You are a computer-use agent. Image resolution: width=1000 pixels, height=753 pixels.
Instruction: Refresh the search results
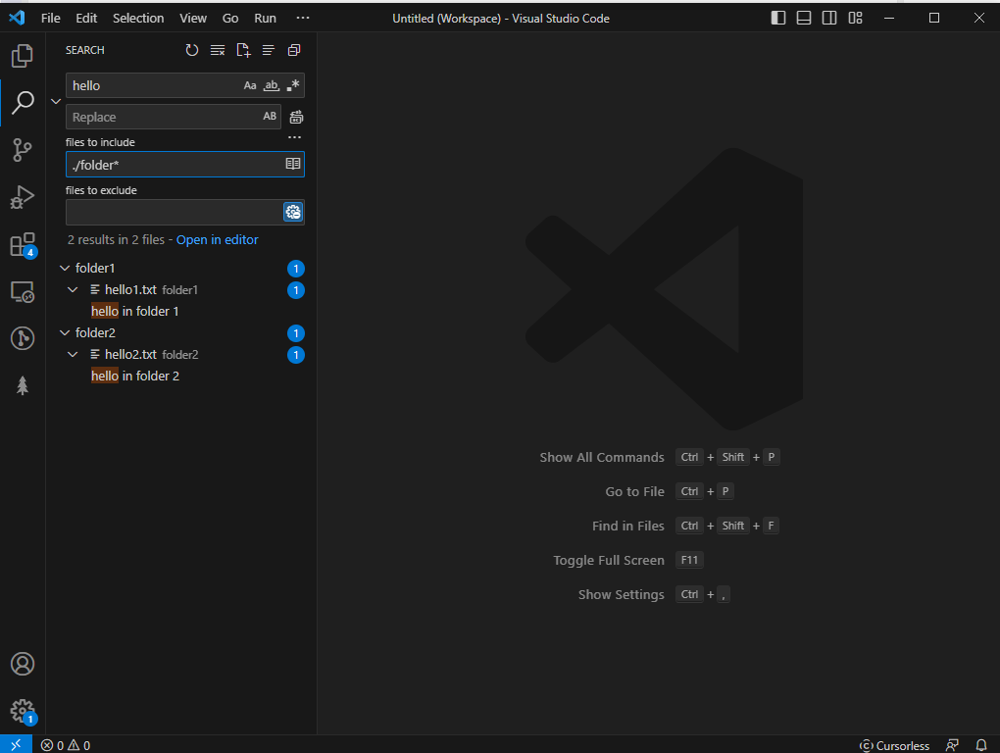191,50
